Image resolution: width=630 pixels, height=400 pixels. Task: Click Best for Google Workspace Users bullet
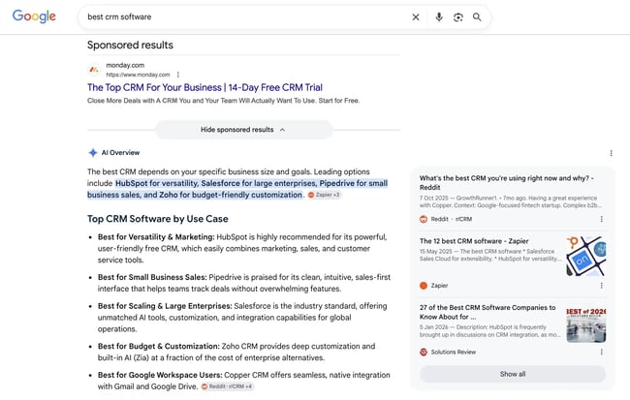(x=244, y=381)
